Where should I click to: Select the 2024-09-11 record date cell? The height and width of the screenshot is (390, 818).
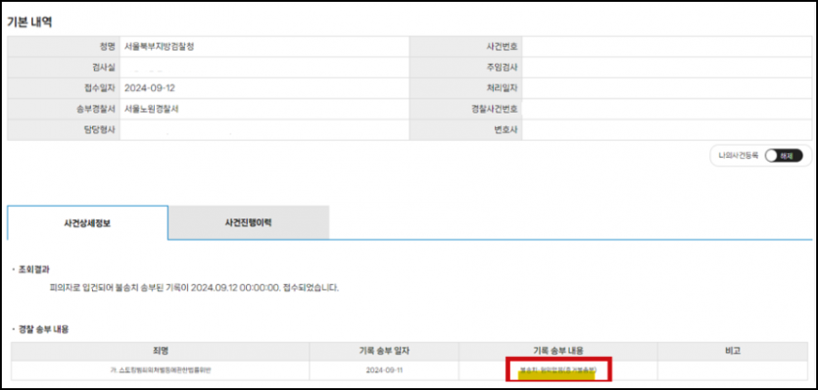[384, 370]
